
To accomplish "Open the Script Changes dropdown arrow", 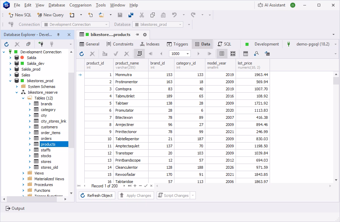I will tap(193, 196).
